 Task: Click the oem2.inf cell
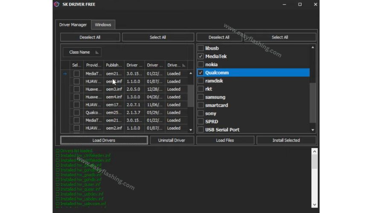pyautogui.click(x=114, y=128)
